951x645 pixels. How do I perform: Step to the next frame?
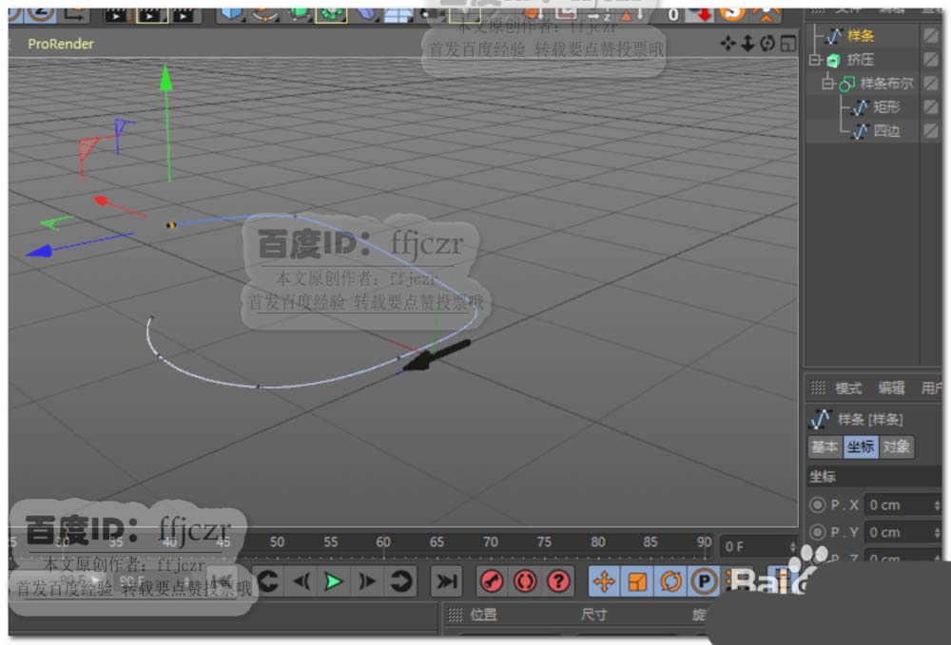pos(366,581)
